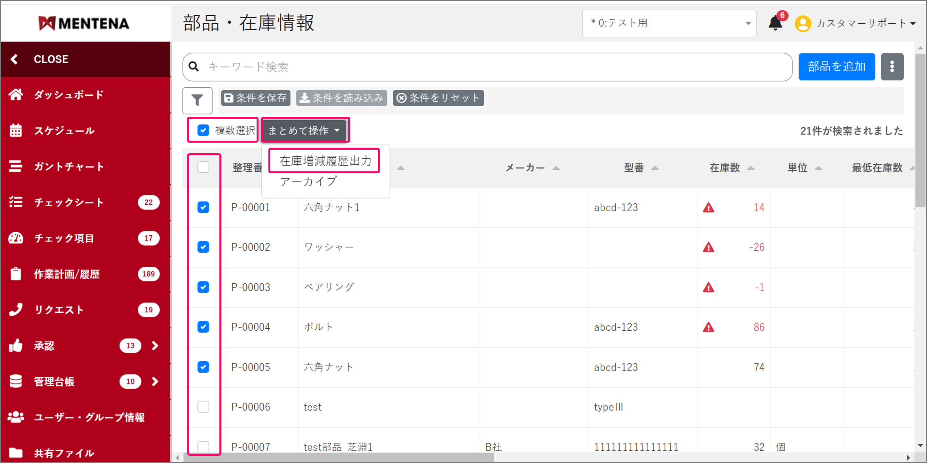
Task: Toggle the select-all header checkbox
Action: tap(203, 167)
